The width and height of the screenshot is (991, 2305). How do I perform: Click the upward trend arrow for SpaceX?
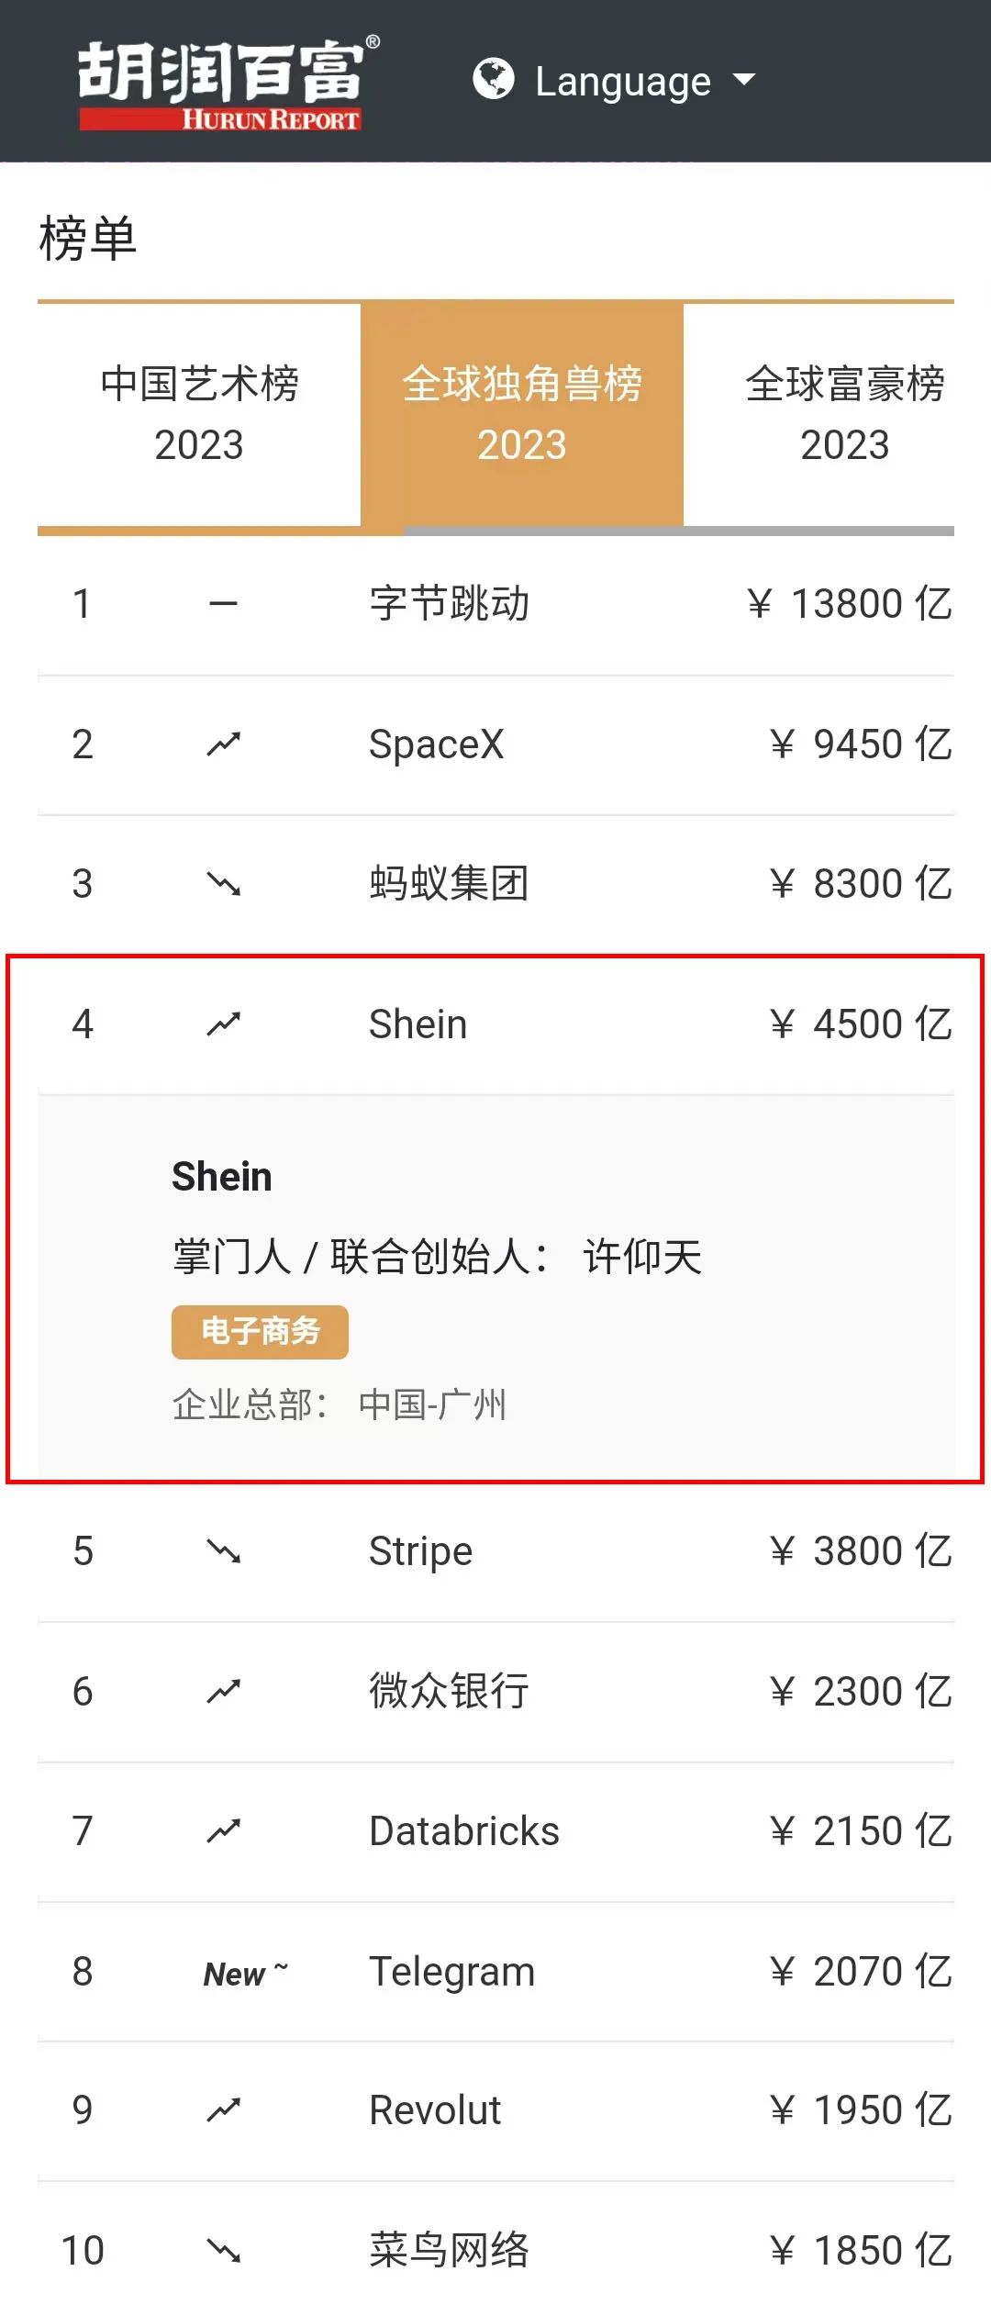click(x=223, y=744)
